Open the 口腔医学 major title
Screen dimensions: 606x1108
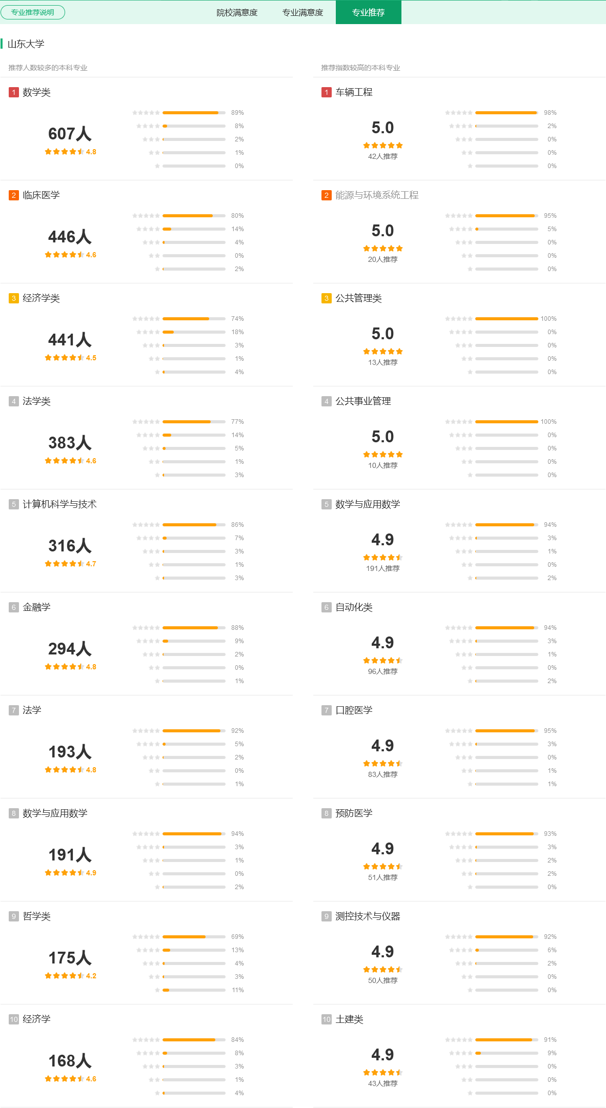(354, 710)
